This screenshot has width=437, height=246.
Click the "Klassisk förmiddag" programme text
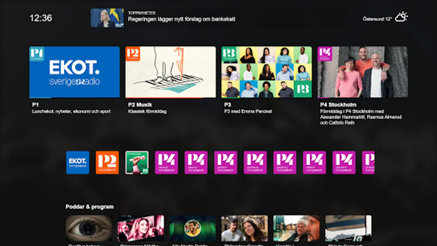click(147, 112)
